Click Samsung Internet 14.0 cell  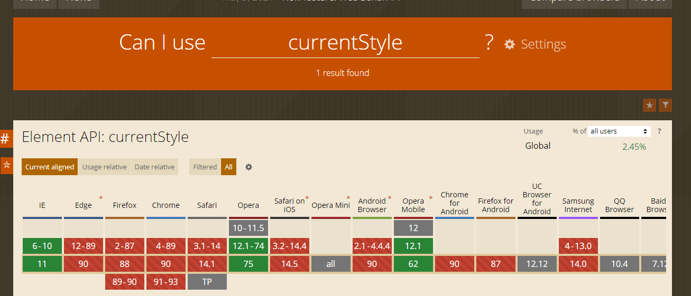tap(578, 264)
